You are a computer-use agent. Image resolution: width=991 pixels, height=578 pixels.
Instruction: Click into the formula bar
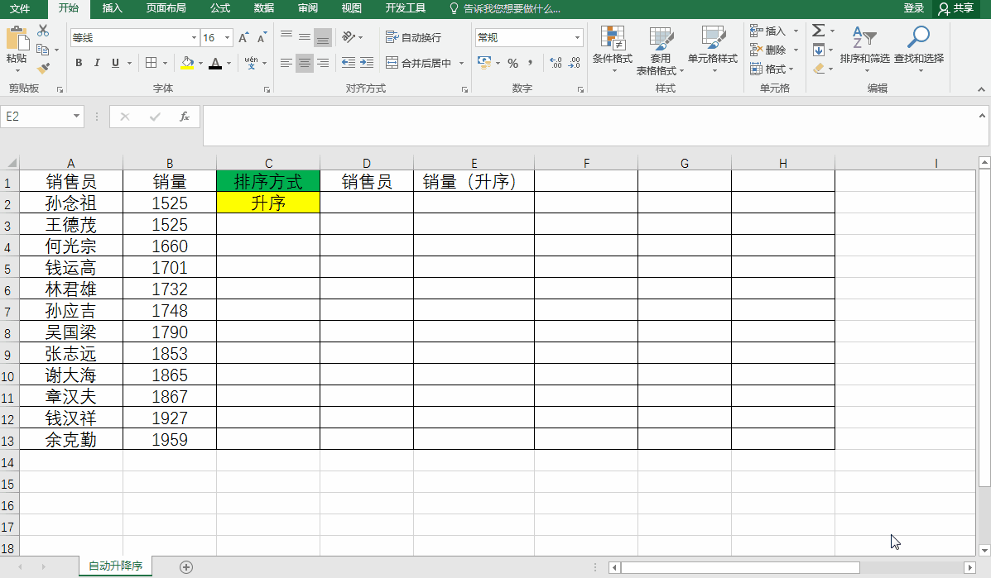click(x=591, y=125)
